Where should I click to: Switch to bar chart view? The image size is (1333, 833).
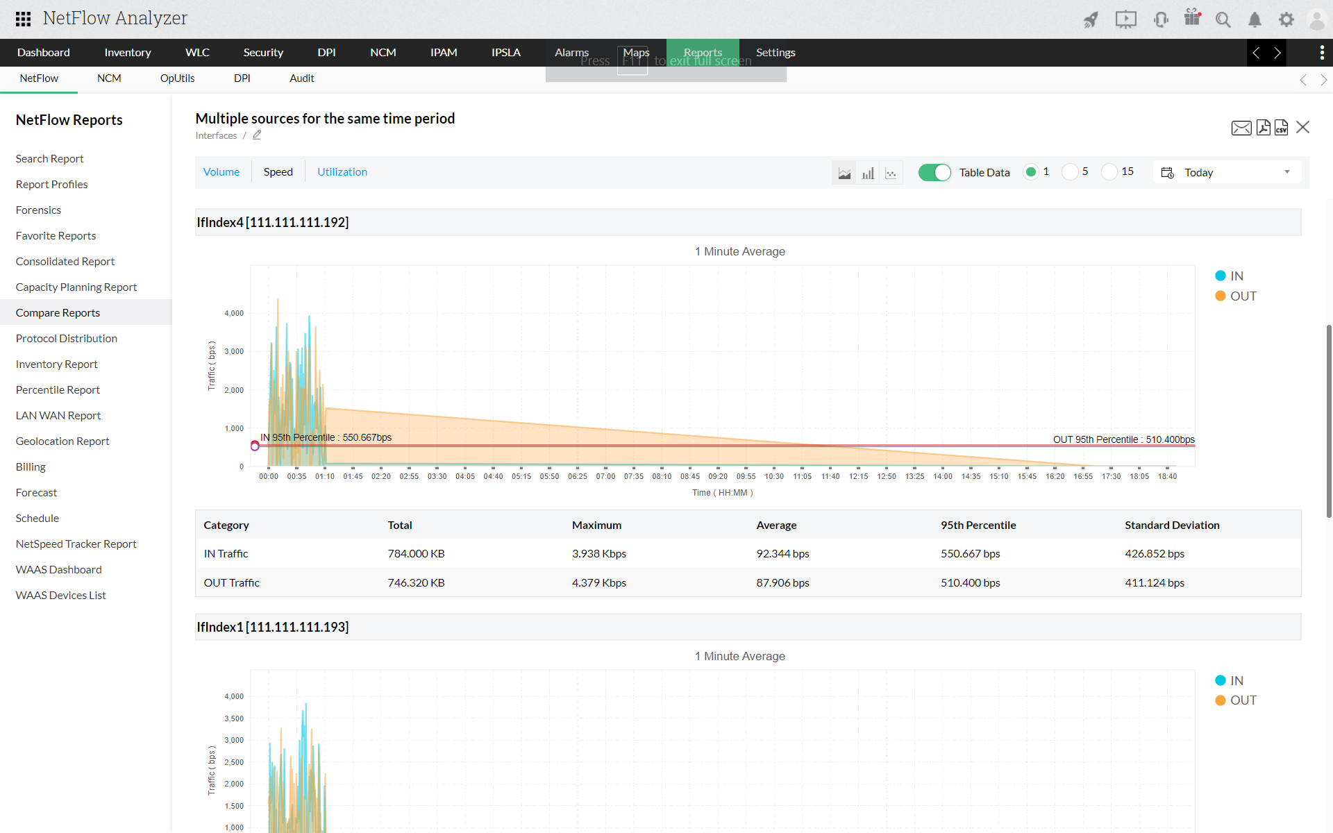click(x=868, y=173)
